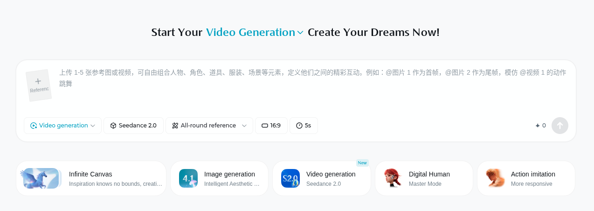This screenshot has width=594, height=211.
Task: Change the 5s duration setting
Action: tap(304, 126)
